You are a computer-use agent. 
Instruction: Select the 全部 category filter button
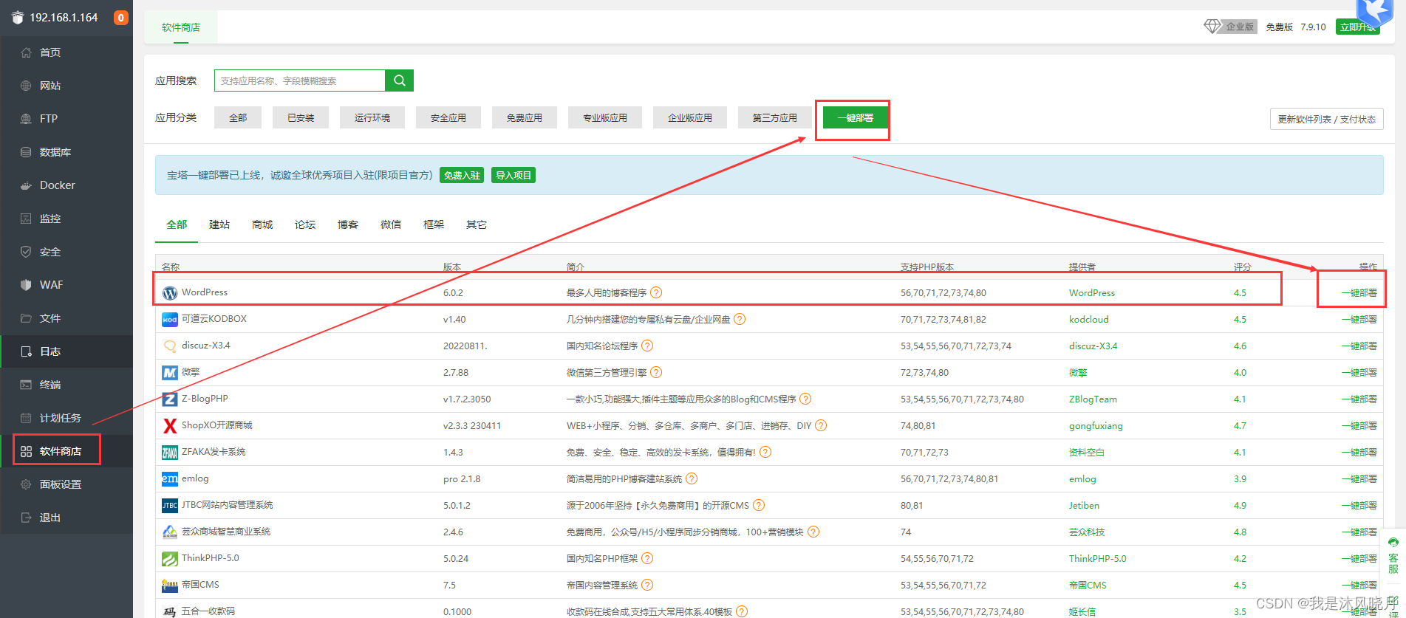tap(238, 117)
